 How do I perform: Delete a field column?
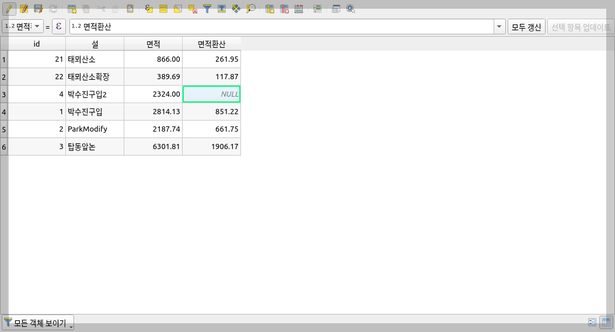[x=284, y=9]
